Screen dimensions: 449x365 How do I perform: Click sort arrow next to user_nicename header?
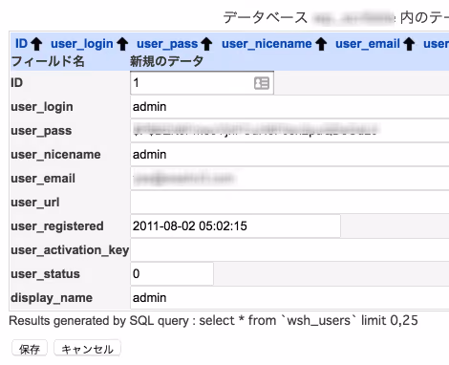click(321, 44)
